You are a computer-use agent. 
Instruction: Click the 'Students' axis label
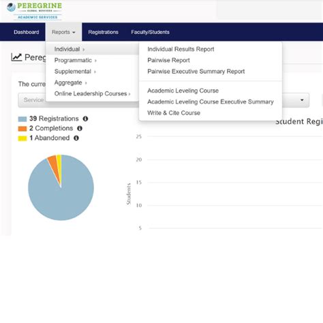click(129, 194)
